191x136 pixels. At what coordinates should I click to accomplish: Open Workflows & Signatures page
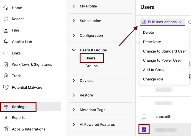[x=32, y=64]
